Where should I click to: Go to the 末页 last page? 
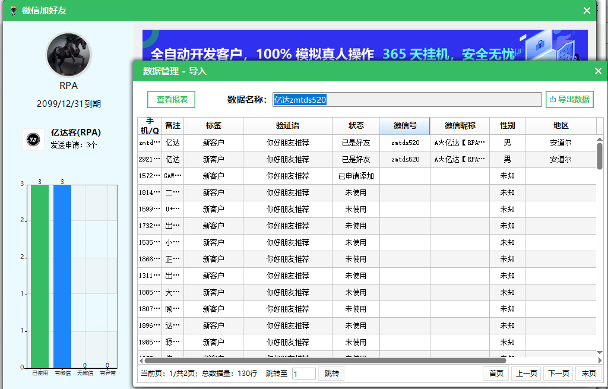588,374
